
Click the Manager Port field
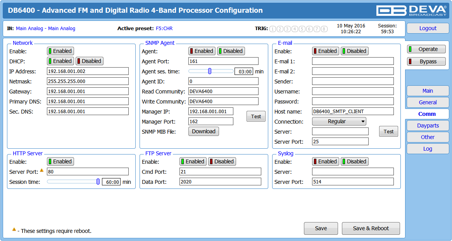[x=211, y=122]
